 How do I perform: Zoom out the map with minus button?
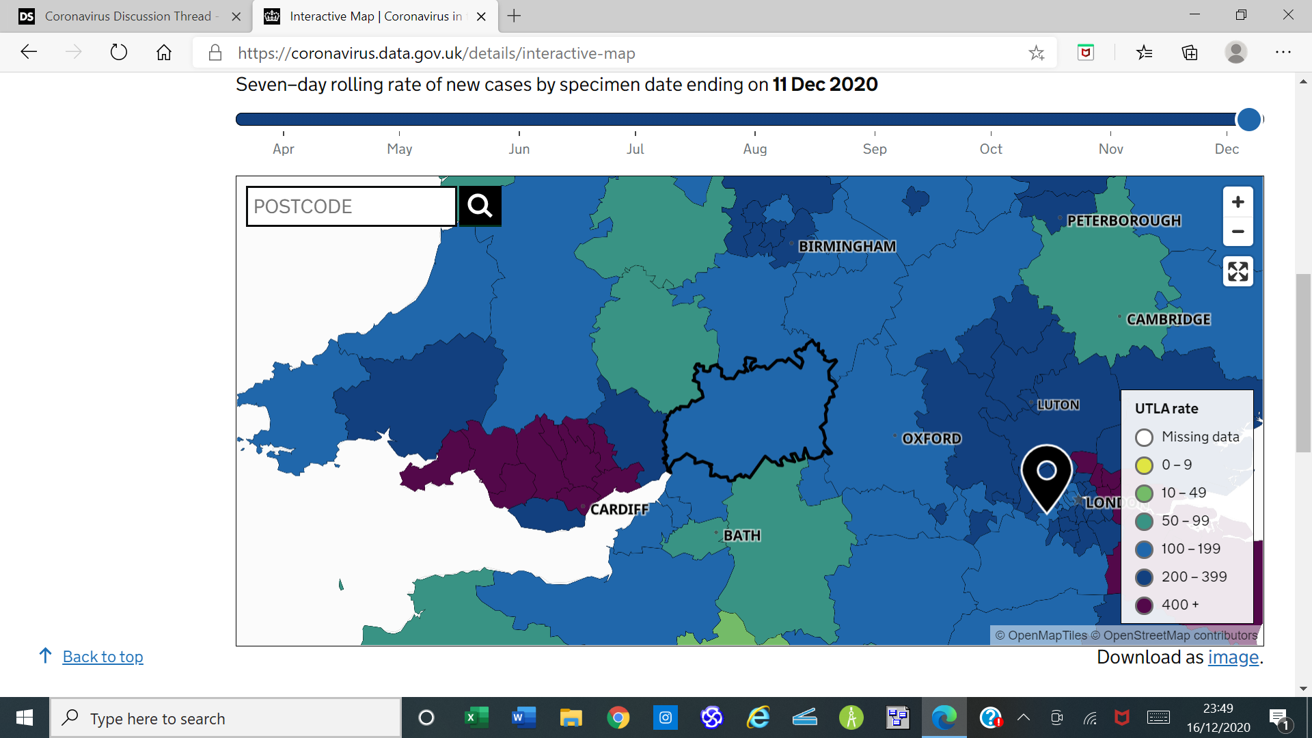coord(1238,232)
